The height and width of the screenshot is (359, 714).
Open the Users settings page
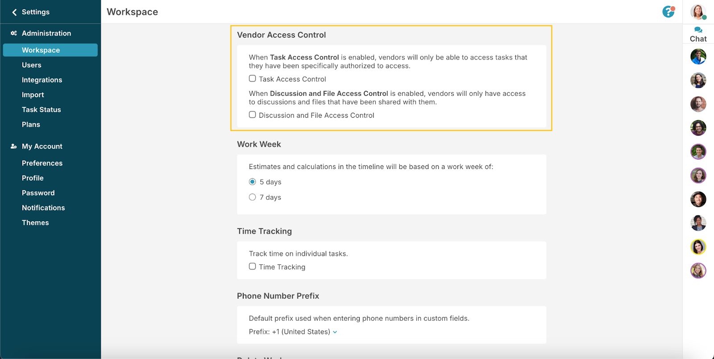pos(32,65)
